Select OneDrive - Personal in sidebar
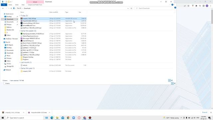Screen dimensions: 213x120 (x=12, y=39)
